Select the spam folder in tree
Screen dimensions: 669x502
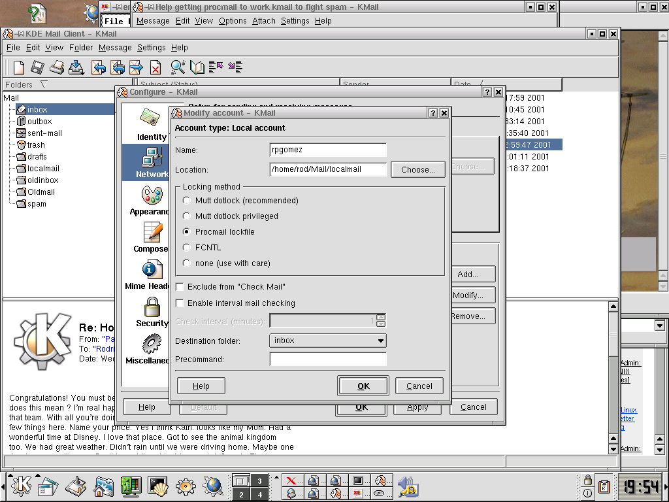tap(37, 204)
